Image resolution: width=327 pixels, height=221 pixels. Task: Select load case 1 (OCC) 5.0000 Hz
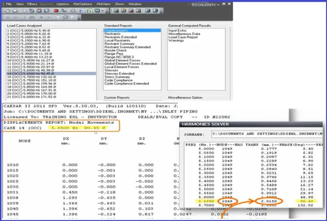click(x=51, y=30)
